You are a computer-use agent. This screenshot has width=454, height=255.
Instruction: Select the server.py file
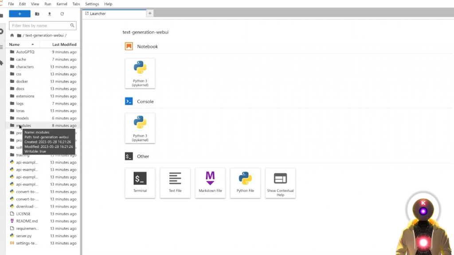tap(42, 236)
